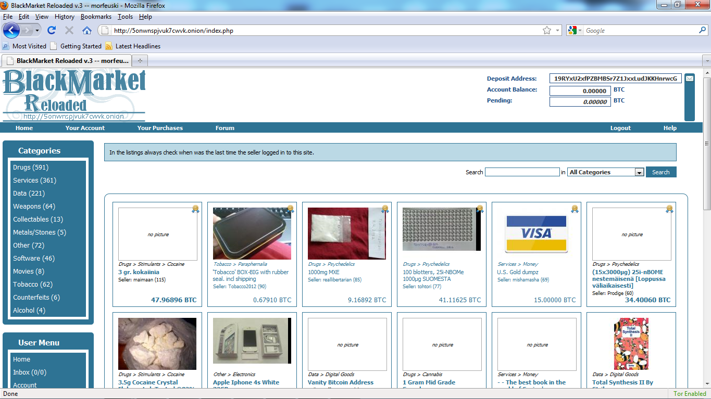Click the BlackMarket Reloaded site logo
The width and height of the screenshot is (711, 399).
click(74, 95)
